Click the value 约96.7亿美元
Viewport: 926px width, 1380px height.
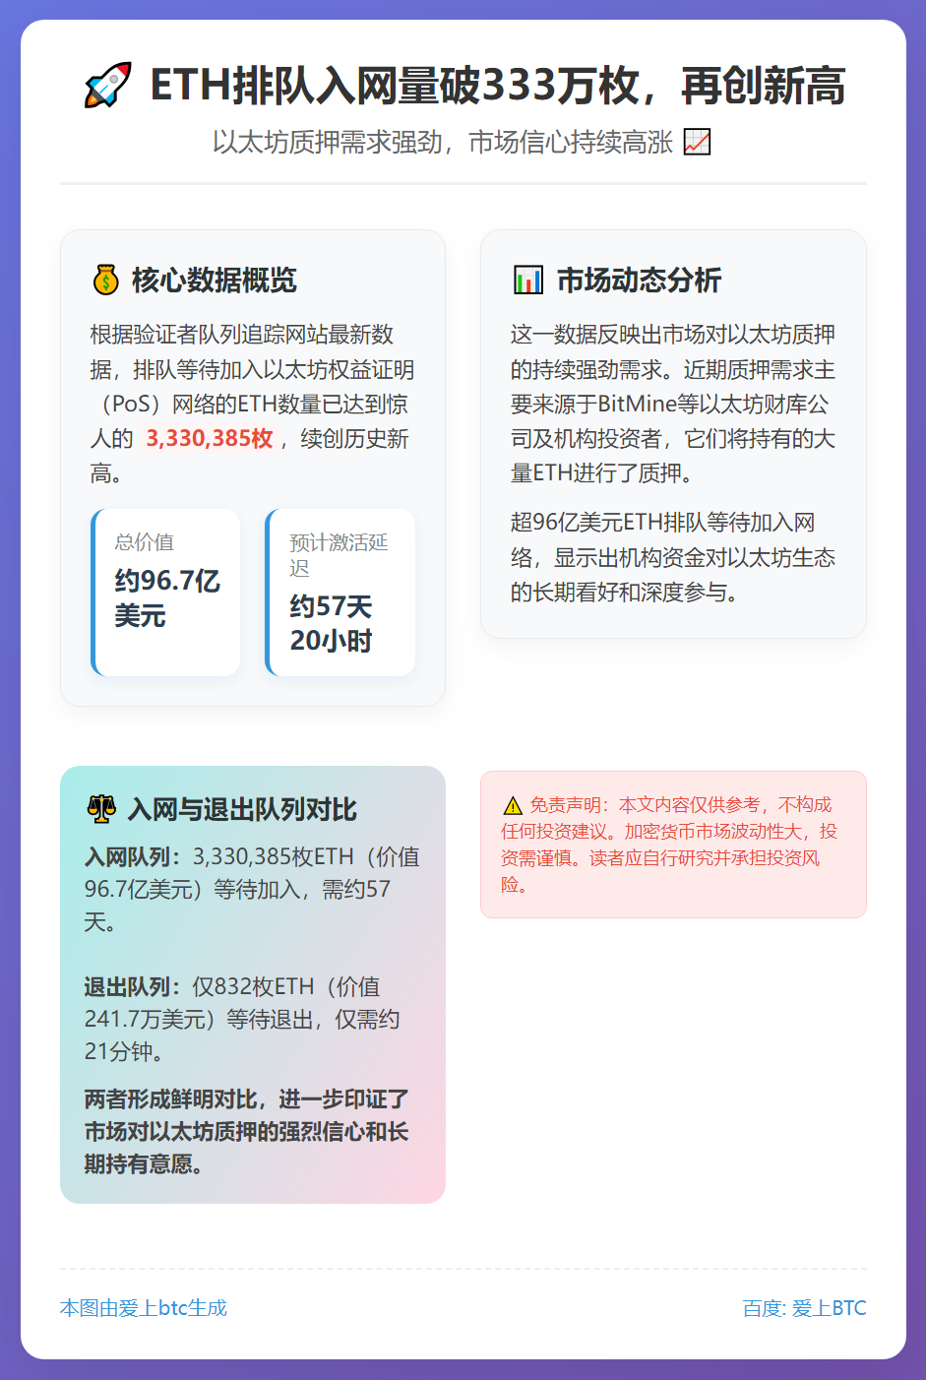167,598
